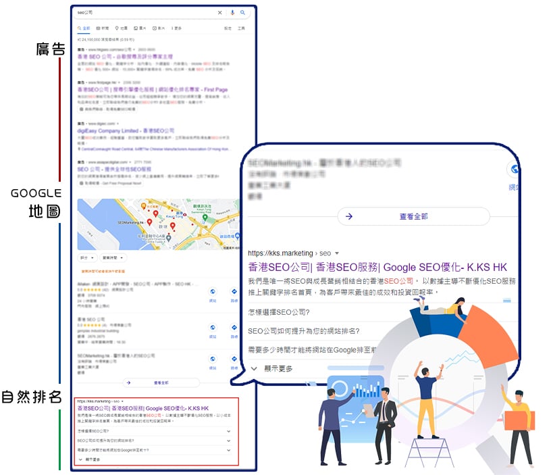Click the large 顯示更多 chevron
This screenshot has height=475, width=553.
click(x=254, y=369)
